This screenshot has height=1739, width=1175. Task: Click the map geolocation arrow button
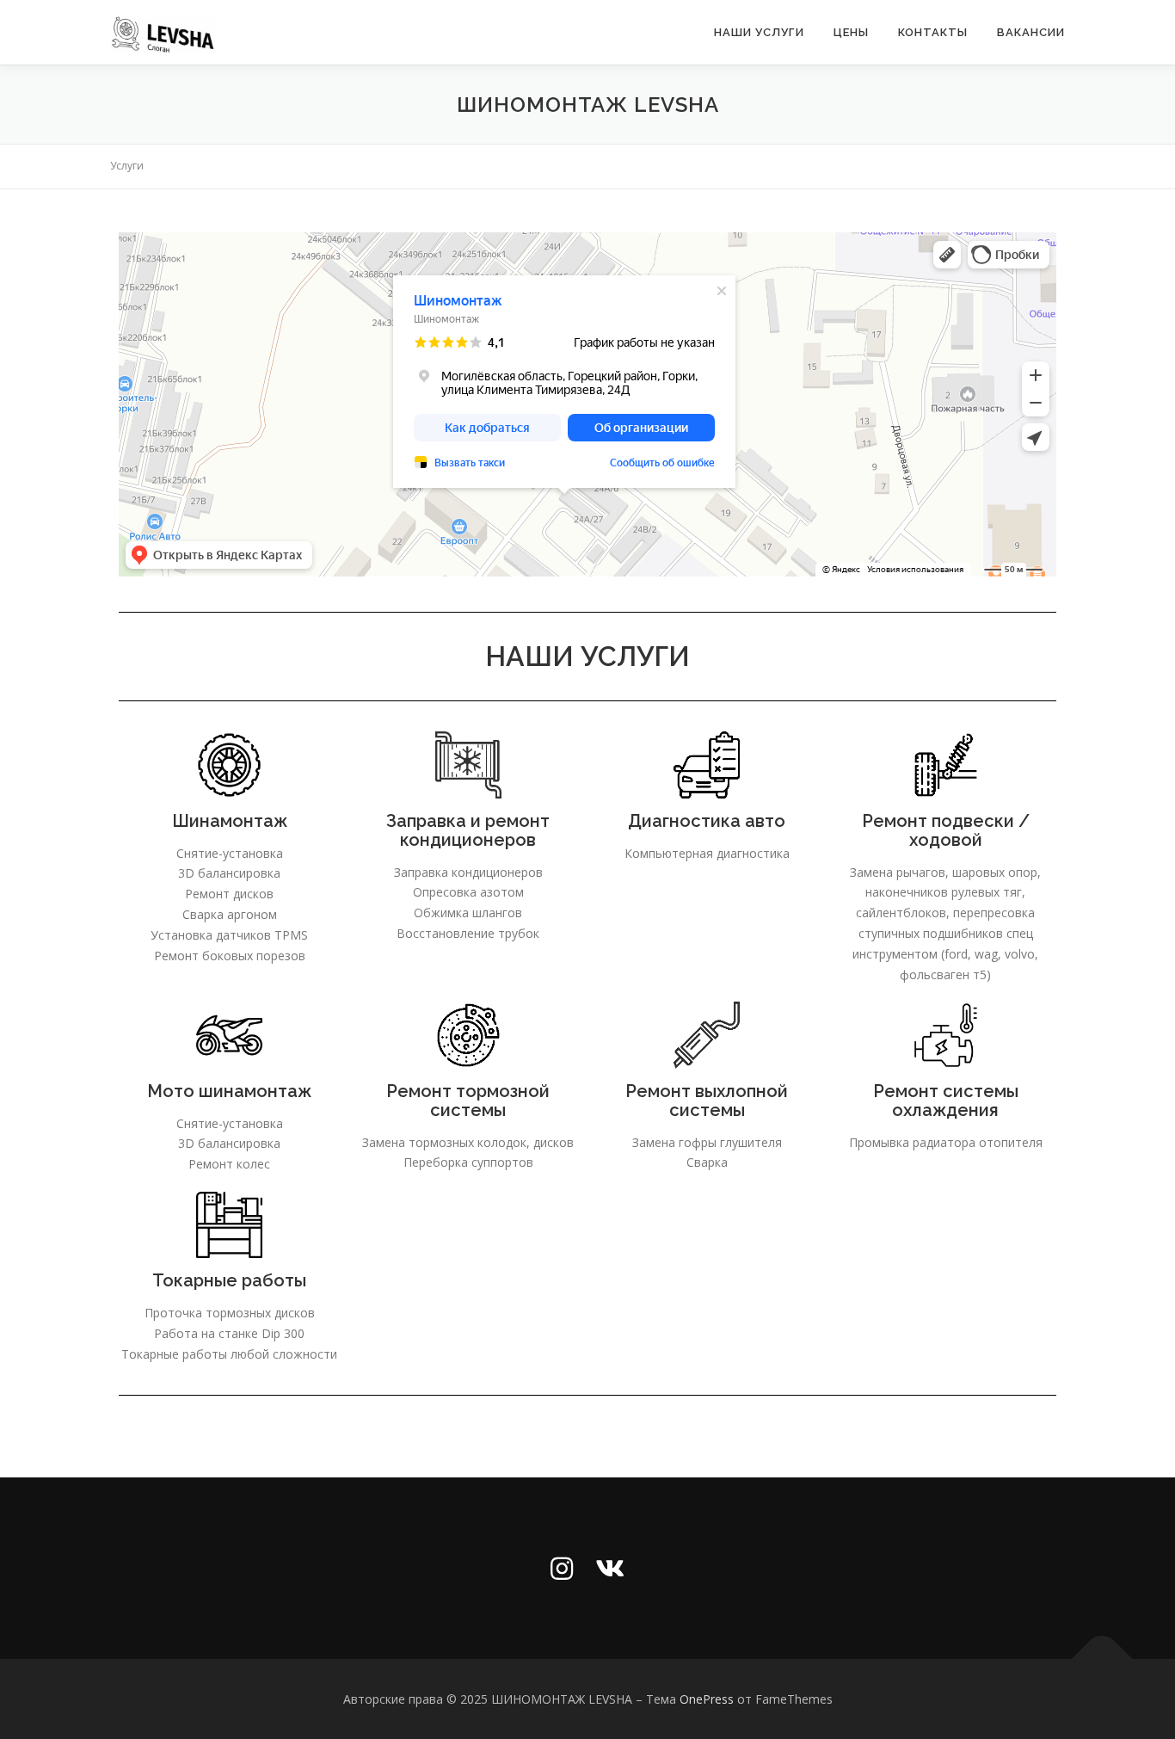[1036, 437]
